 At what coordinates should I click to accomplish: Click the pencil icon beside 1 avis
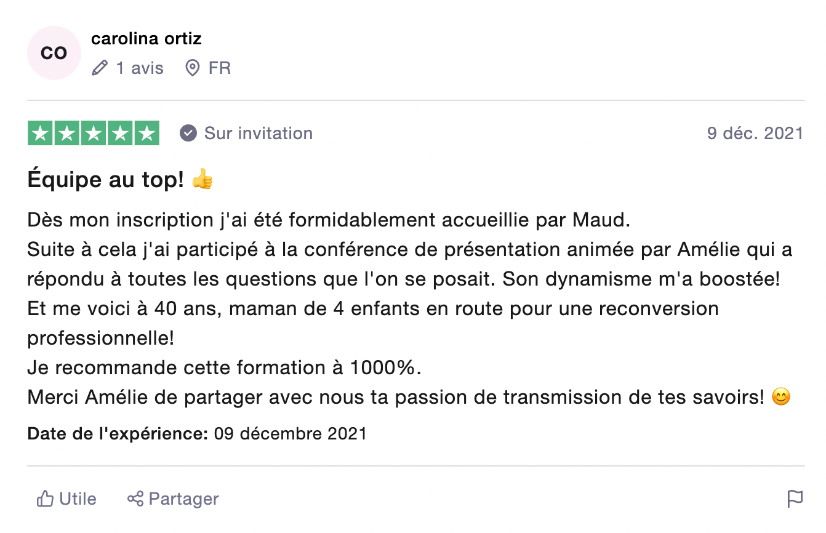click(x=99, y=68)
